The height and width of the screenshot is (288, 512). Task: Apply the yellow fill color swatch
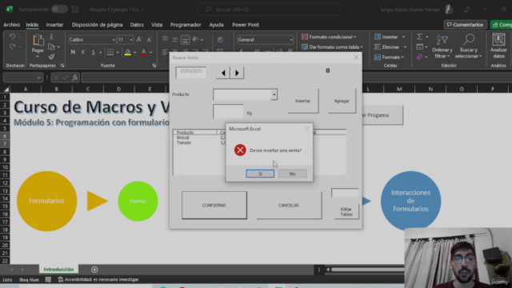pos(128,52)
